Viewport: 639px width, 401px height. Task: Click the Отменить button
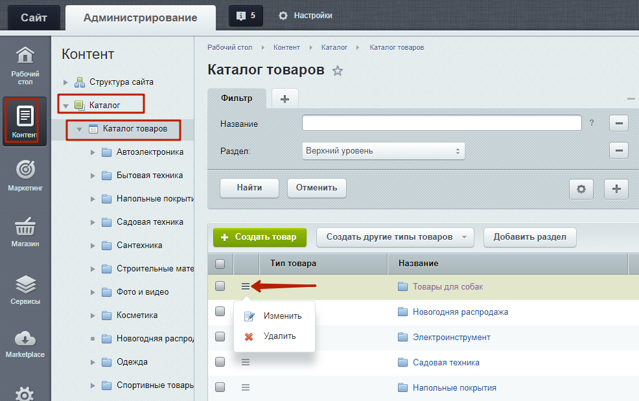(317, 188)
